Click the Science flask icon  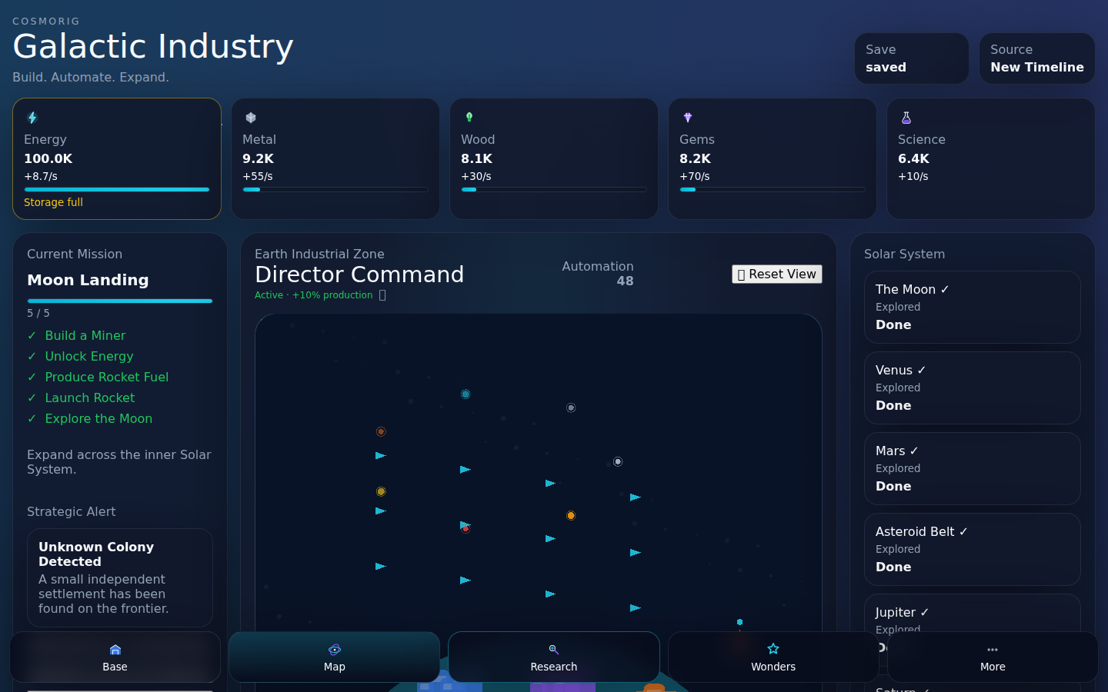[906, 118]
